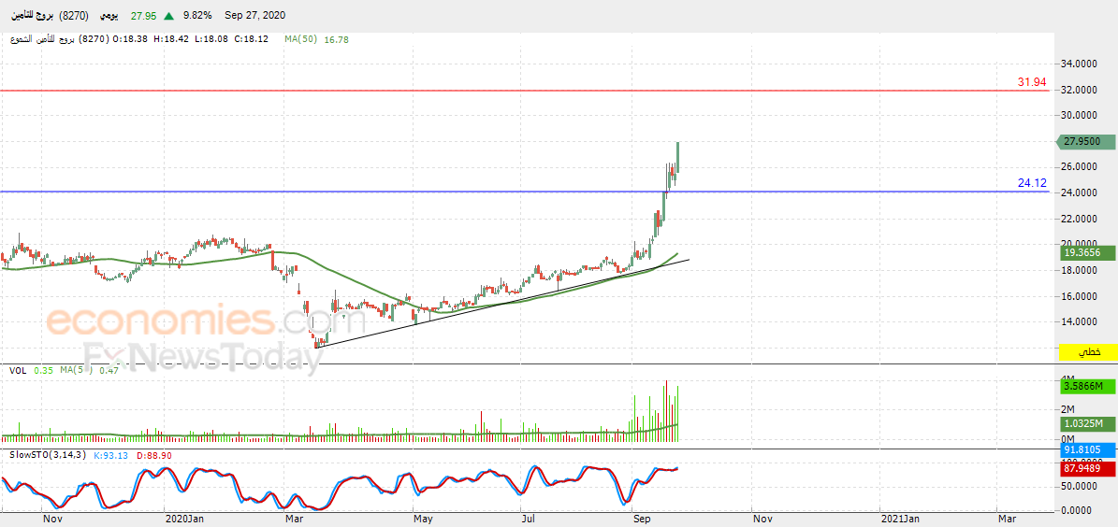Click the Sep 27, 2020 date label
Image resolution: width=1118 pixels, height=527 pixels.
coord(254,16)
